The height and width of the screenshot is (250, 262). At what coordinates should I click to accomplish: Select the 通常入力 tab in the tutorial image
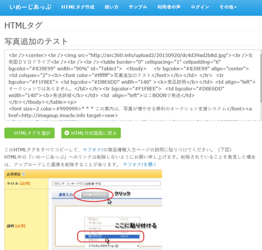[x=66, y=195]
